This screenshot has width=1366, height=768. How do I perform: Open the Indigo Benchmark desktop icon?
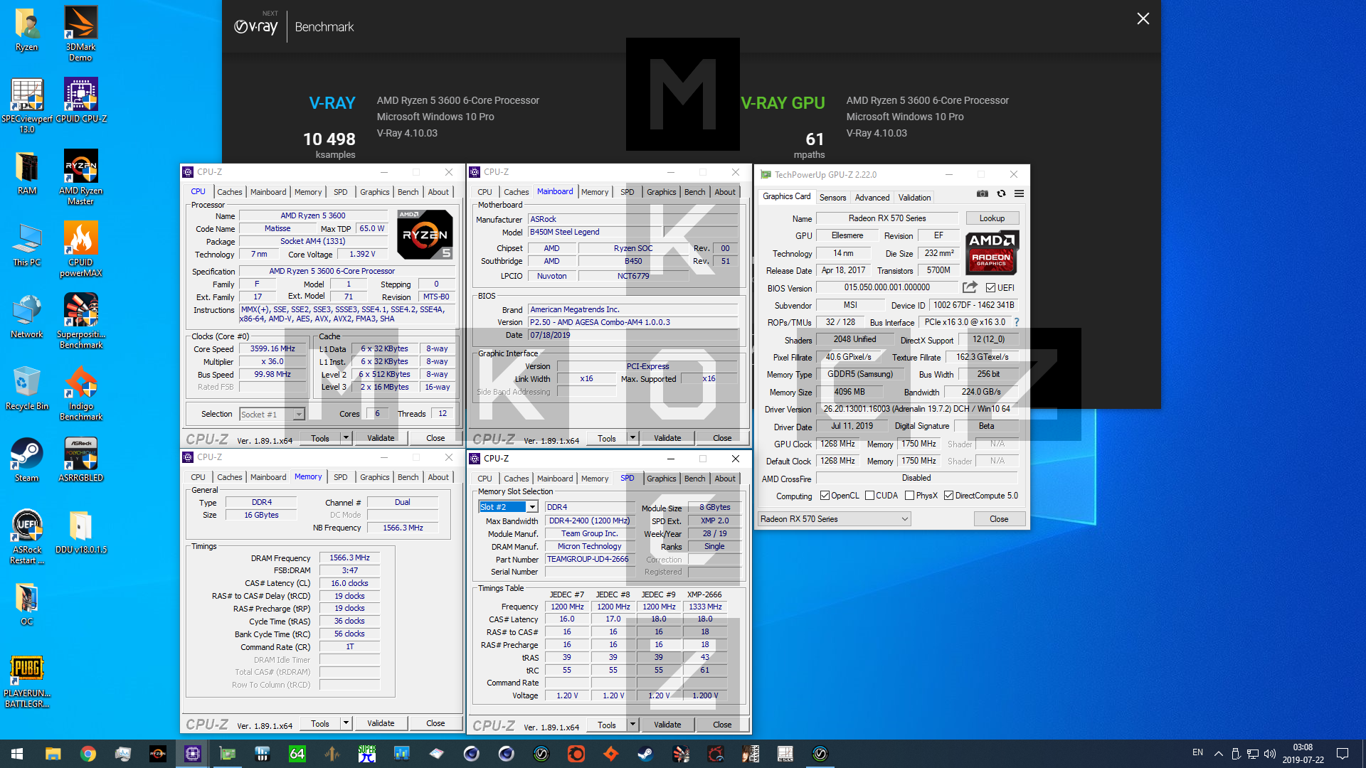pos(80,393)
